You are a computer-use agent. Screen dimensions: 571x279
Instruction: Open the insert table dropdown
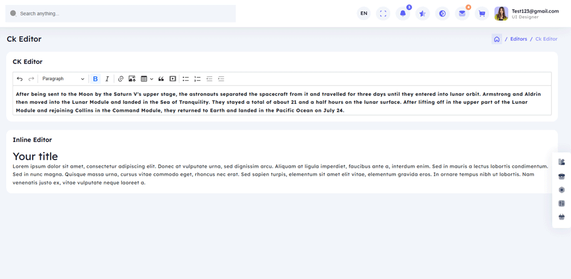(x=147, y=79)
